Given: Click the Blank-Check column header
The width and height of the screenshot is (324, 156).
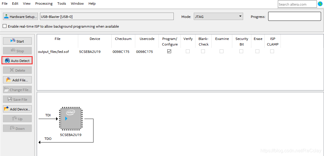Looking at the screenshot, I should point(203,41).
